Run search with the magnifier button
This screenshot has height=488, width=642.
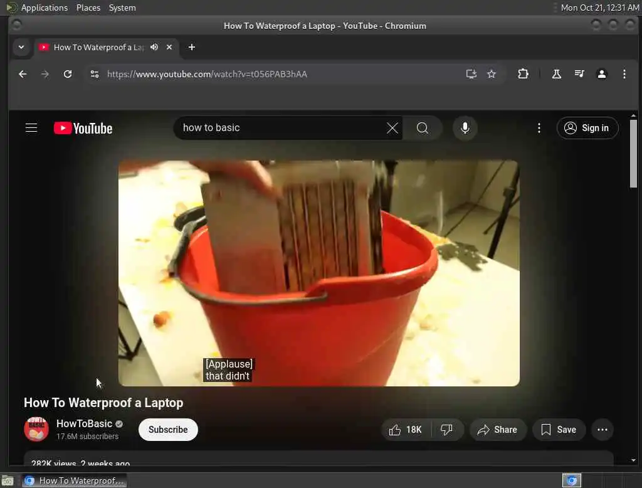point(422,128)
